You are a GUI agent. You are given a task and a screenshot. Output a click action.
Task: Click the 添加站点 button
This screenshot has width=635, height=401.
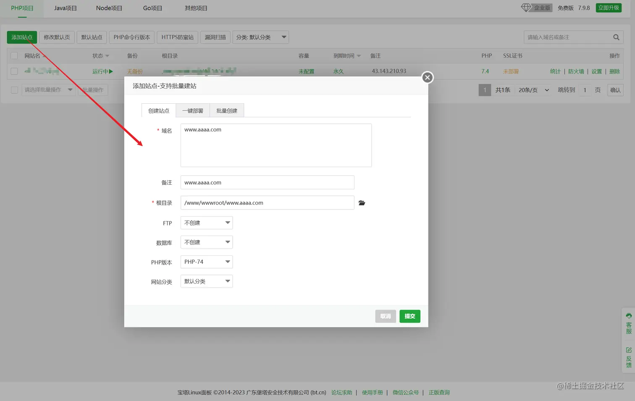pos(22,37)
